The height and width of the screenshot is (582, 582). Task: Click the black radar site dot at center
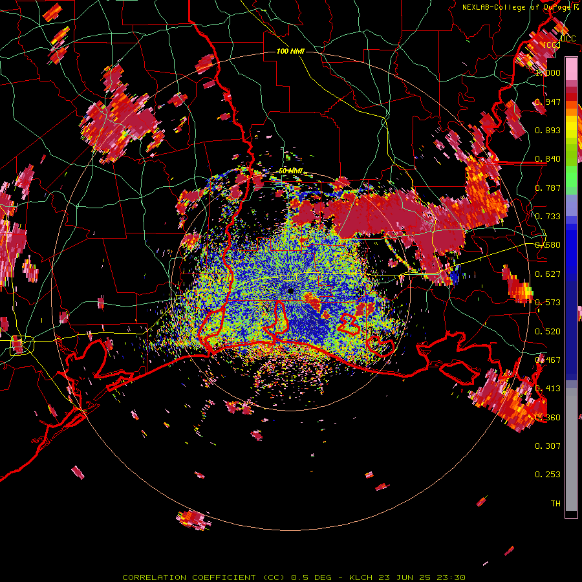[x=291, y=291]
